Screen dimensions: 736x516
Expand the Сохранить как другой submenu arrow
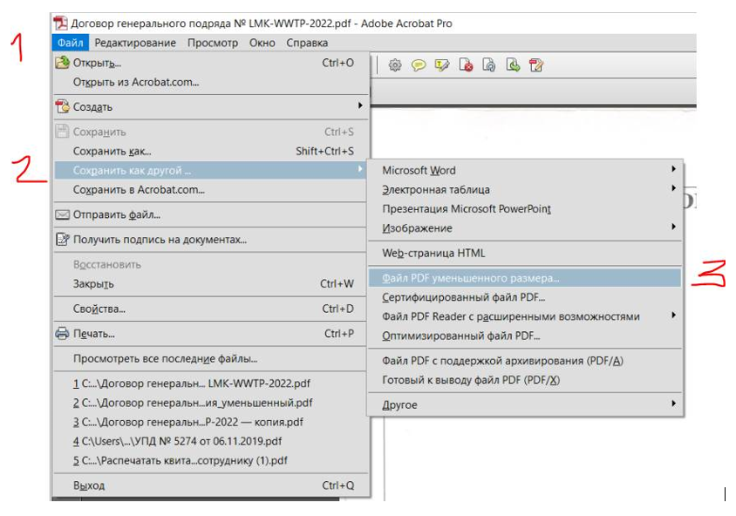coord(360,169)
